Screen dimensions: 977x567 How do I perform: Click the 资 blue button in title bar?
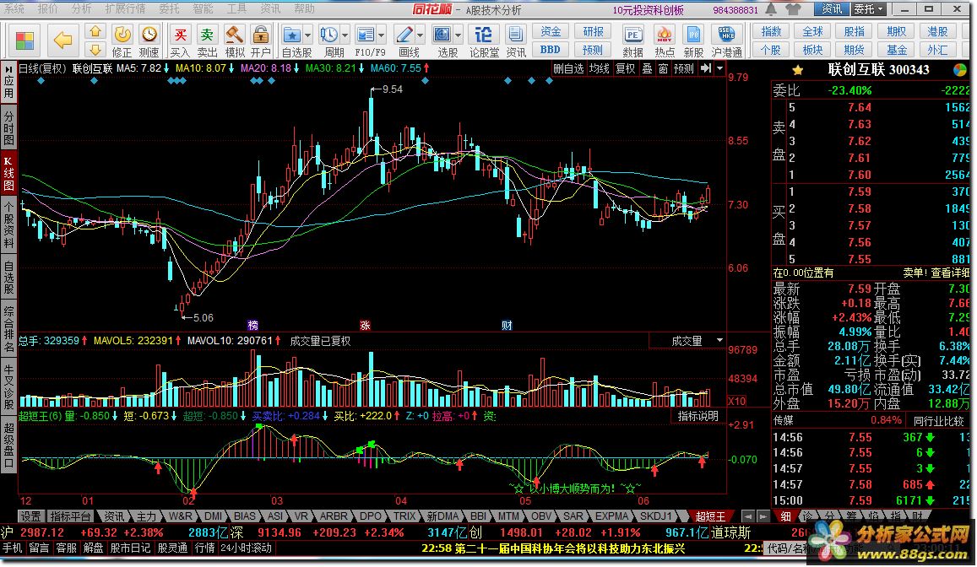(831, 9)
